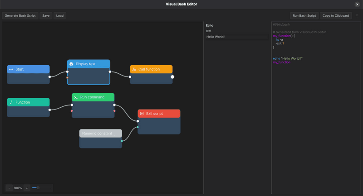Select the Run command node header
Image resolution: width=363 pixels, height=196 pixels.
tap(93, 97)
